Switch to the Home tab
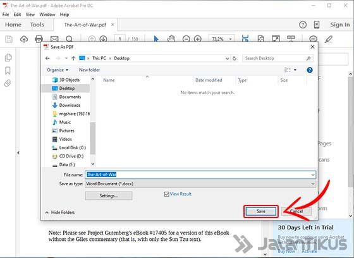Viewport: 354px width, 258px height. click(x=13, y=25)
